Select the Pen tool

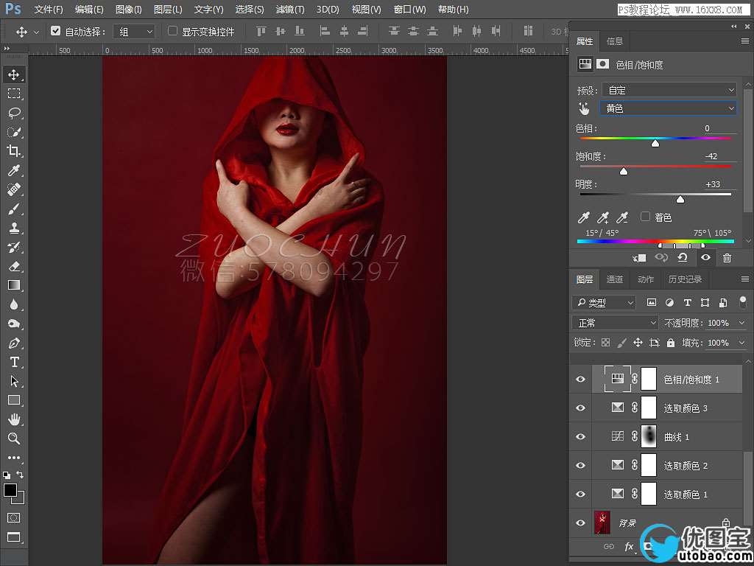pyautogui.click(x=14, y=343)
